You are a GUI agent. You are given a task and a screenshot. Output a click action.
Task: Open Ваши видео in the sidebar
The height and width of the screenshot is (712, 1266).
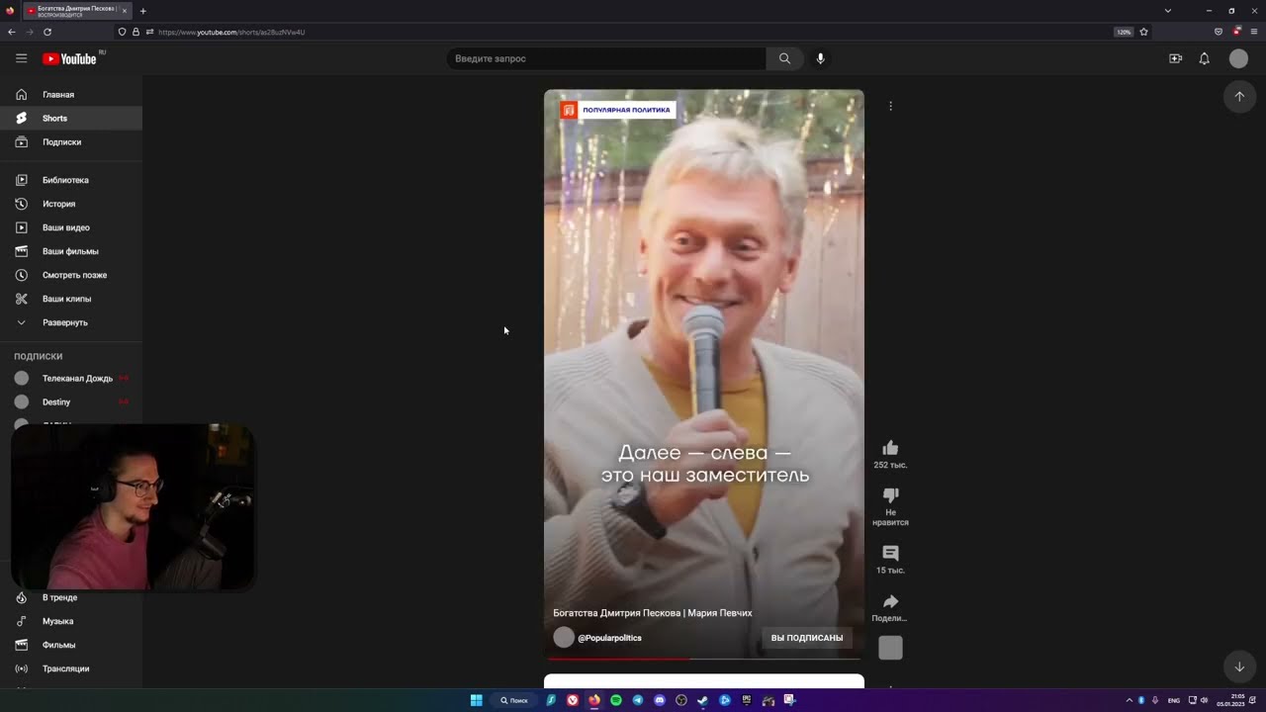[x=71, y=227]
